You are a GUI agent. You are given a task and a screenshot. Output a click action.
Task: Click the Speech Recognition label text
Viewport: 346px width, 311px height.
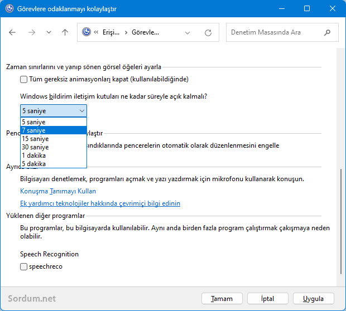[49, 254]
